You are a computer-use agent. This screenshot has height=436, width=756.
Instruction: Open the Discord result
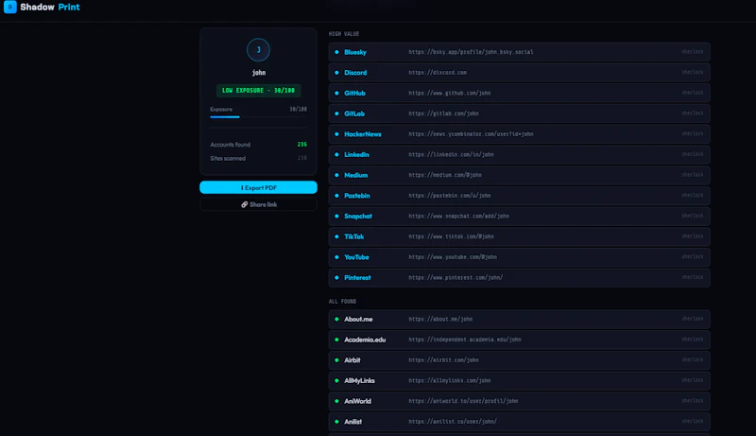pyautogui.click(x=519, y=72)
